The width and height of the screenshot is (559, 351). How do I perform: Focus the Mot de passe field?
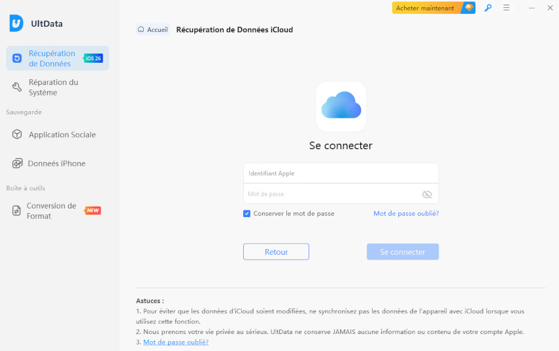pos(330,194)
